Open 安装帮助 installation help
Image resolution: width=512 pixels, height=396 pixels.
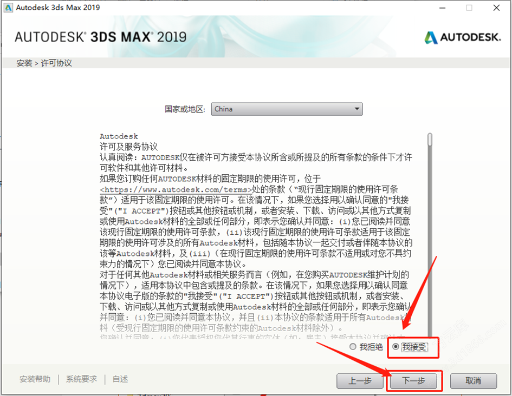(x=34, y=379)
